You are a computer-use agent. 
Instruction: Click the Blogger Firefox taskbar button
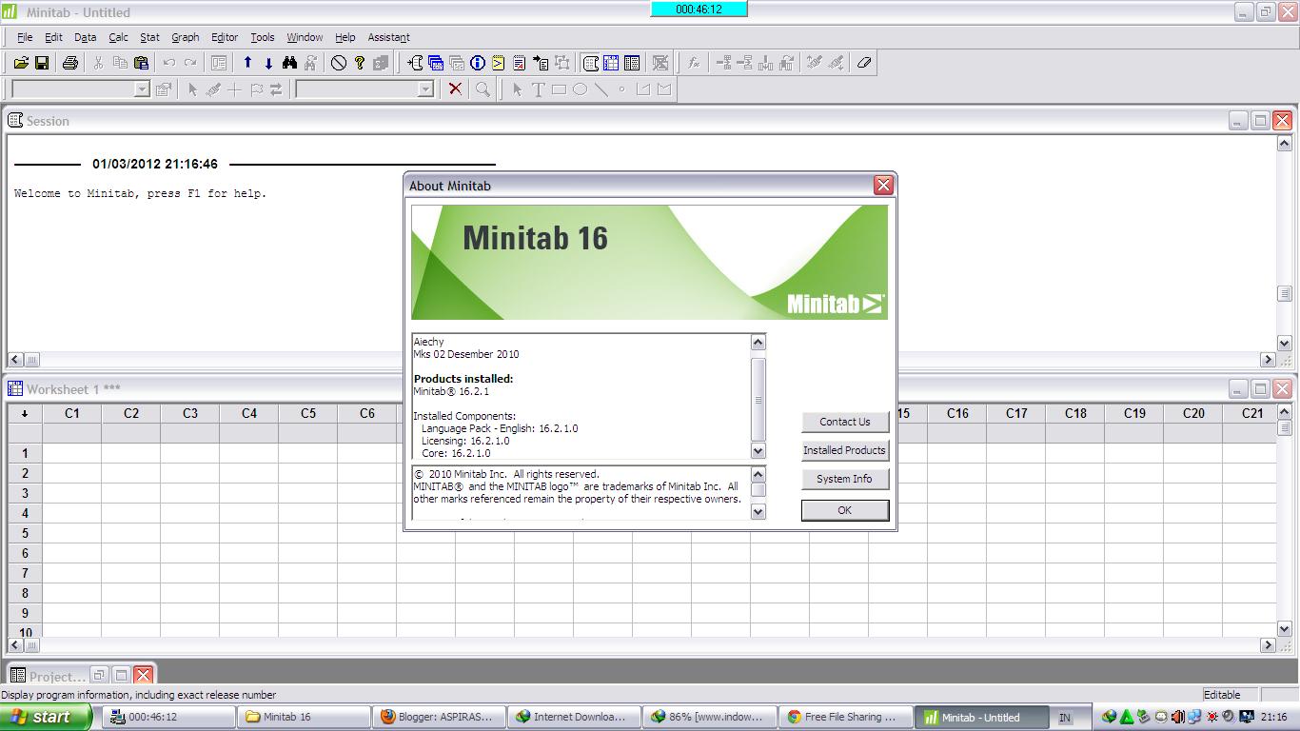pos(437,717)
